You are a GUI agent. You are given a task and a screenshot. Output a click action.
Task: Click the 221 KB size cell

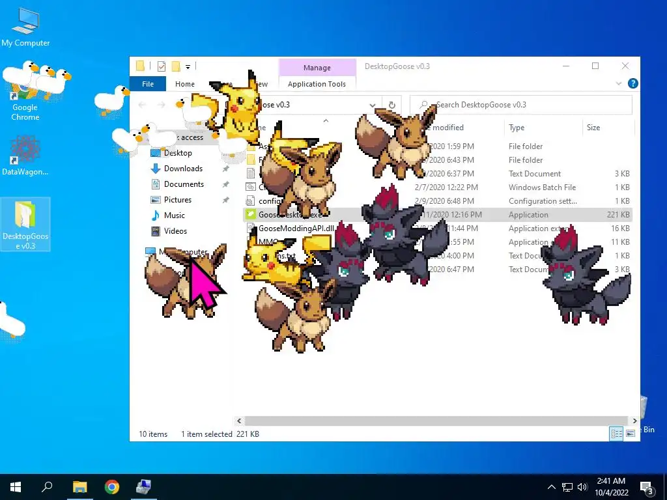click(x=618, y=215)
